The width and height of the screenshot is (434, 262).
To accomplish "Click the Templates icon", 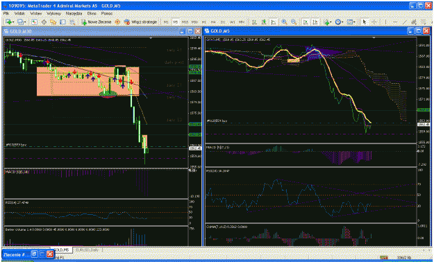I will pos(349,22).
